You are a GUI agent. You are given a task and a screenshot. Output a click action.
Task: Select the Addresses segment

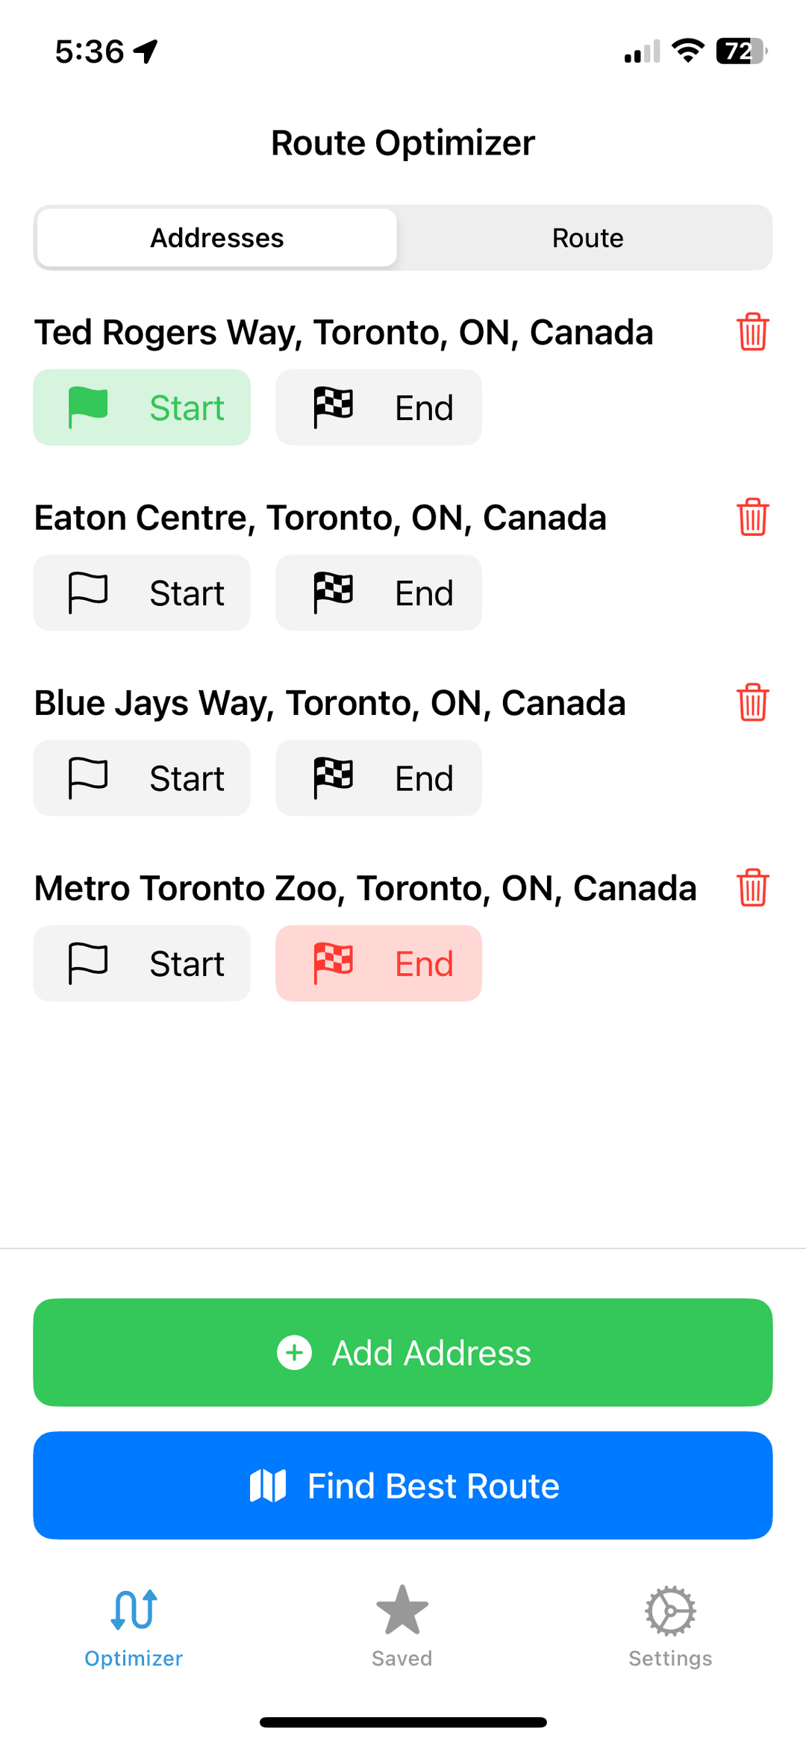[x=217, y=238]
